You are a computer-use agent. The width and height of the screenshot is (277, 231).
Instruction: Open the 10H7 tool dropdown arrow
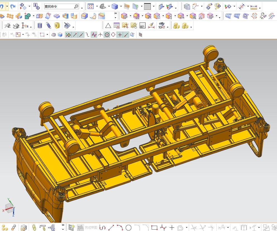click(168, 27)
